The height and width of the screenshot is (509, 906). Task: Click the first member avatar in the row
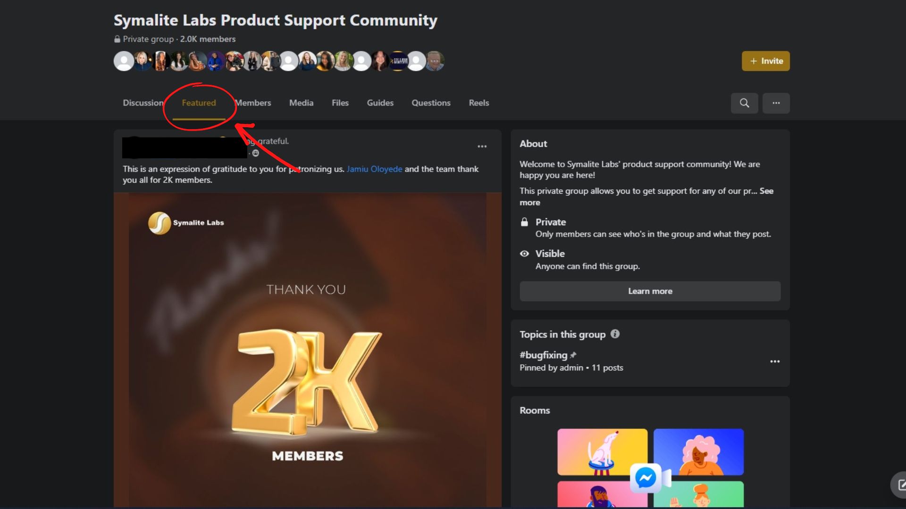pyautogui.click(x=124, y=61)
